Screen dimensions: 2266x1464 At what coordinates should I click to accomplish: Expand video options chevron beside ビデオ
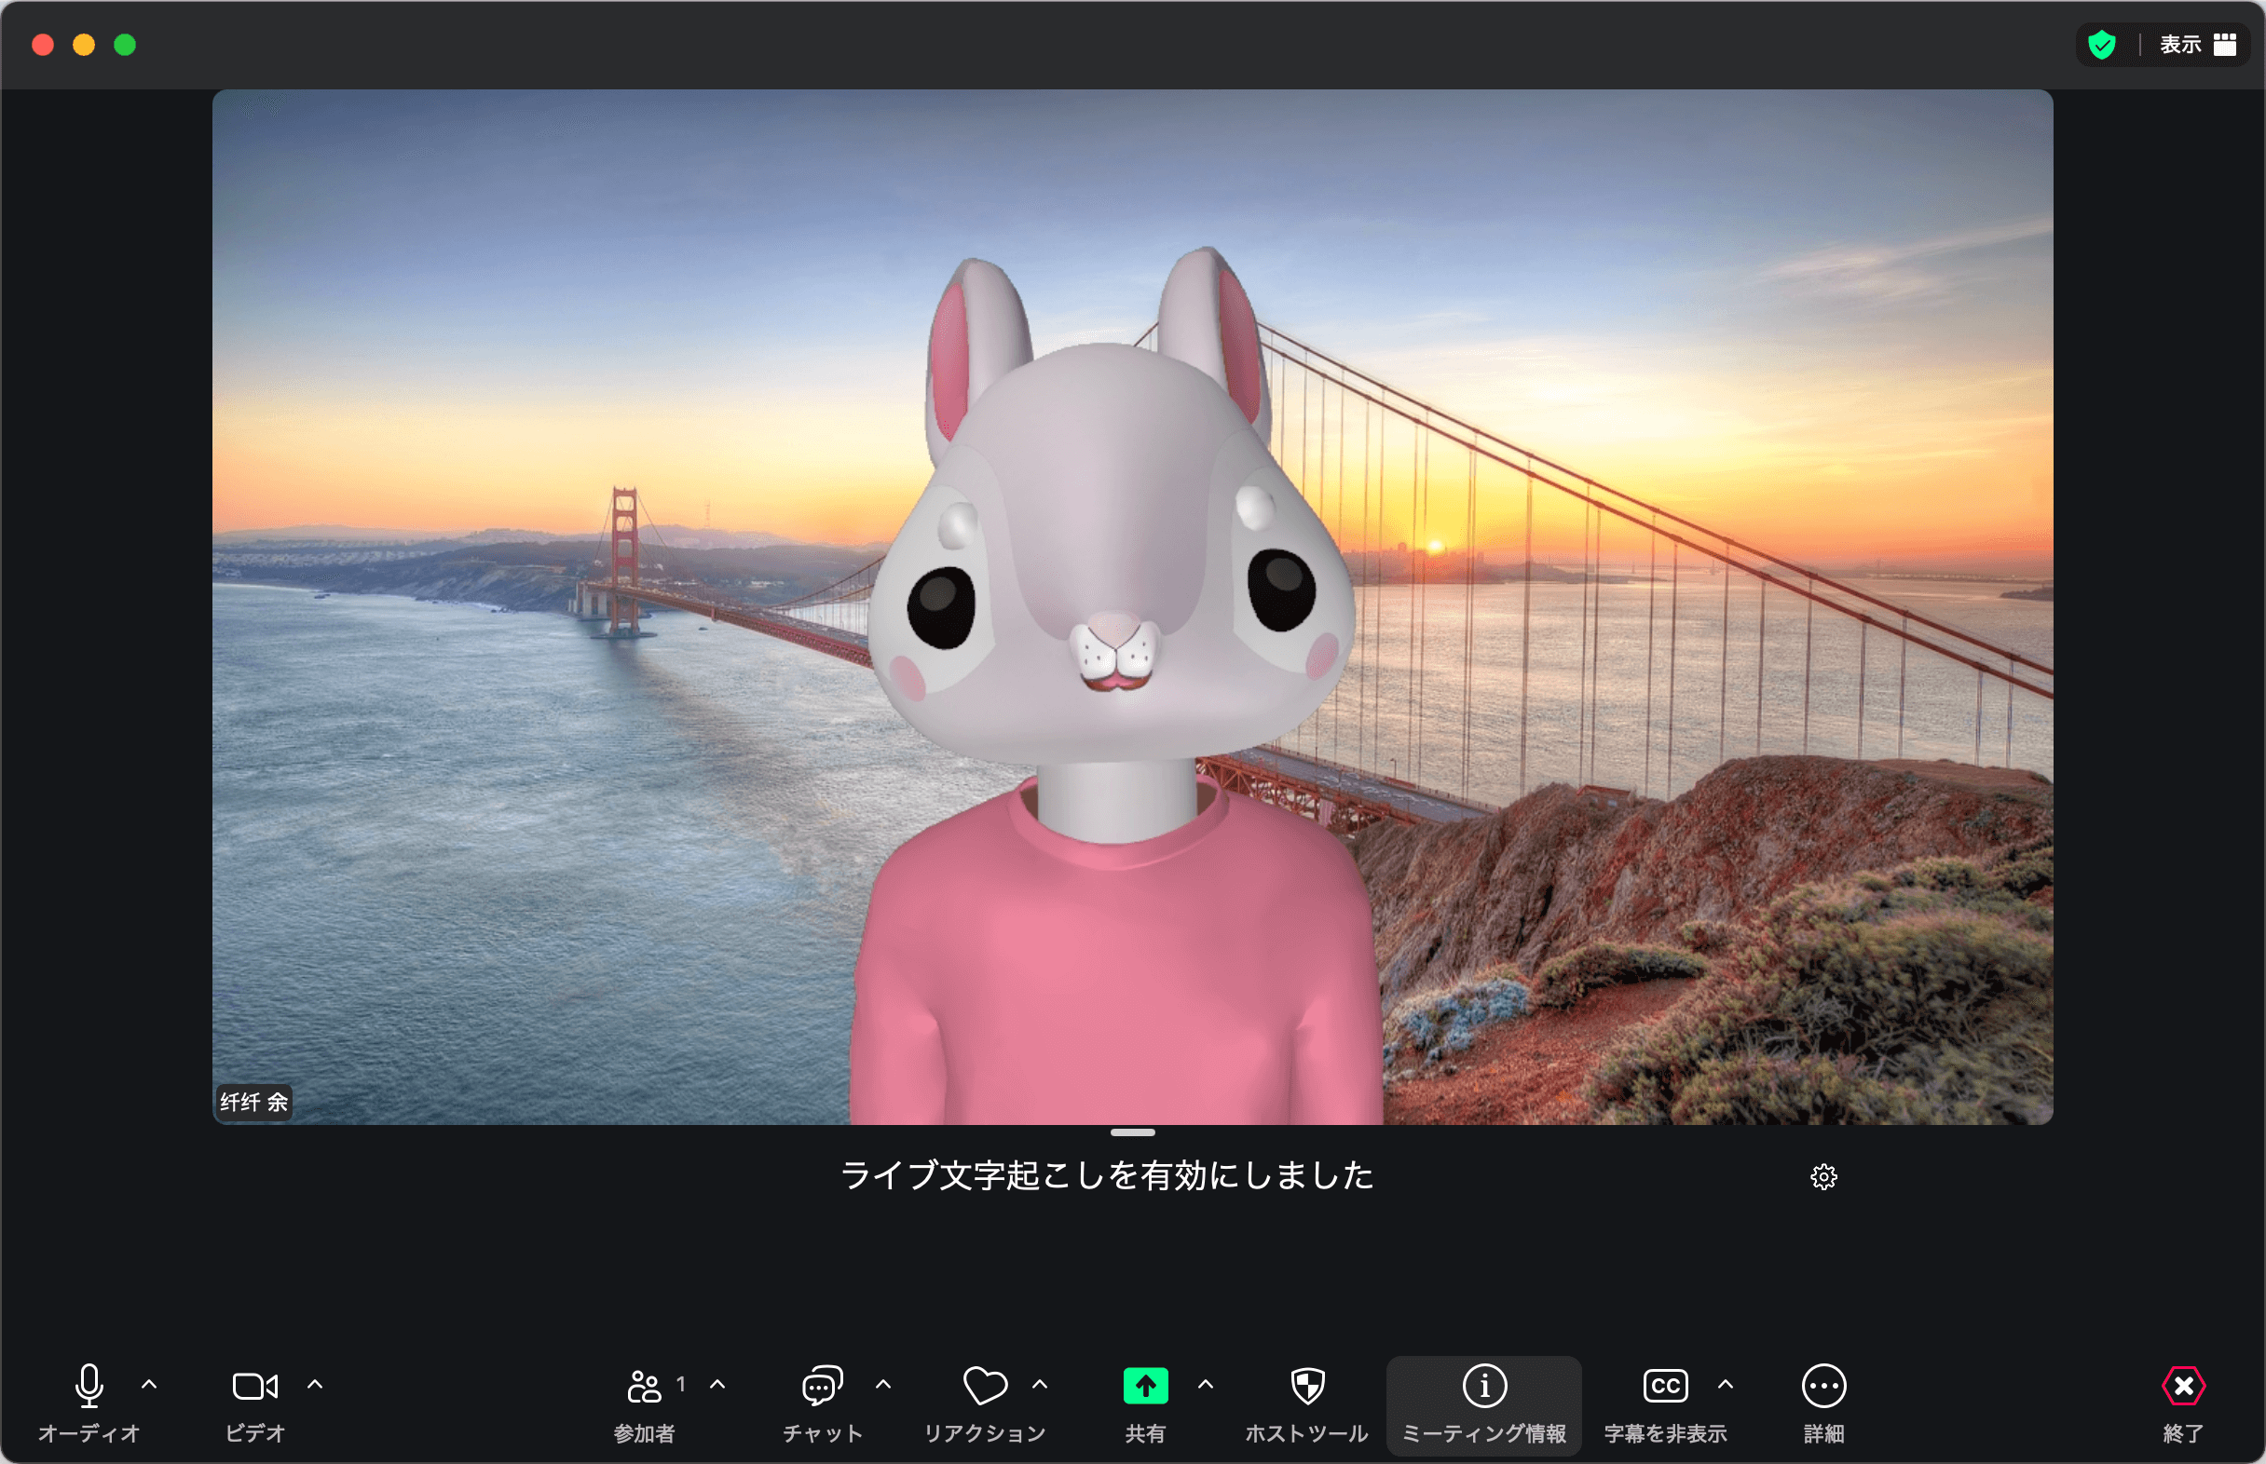pos(315,1385)
